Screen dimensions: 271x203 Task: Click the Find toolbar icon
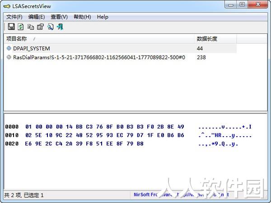click(x=51, y=27)
